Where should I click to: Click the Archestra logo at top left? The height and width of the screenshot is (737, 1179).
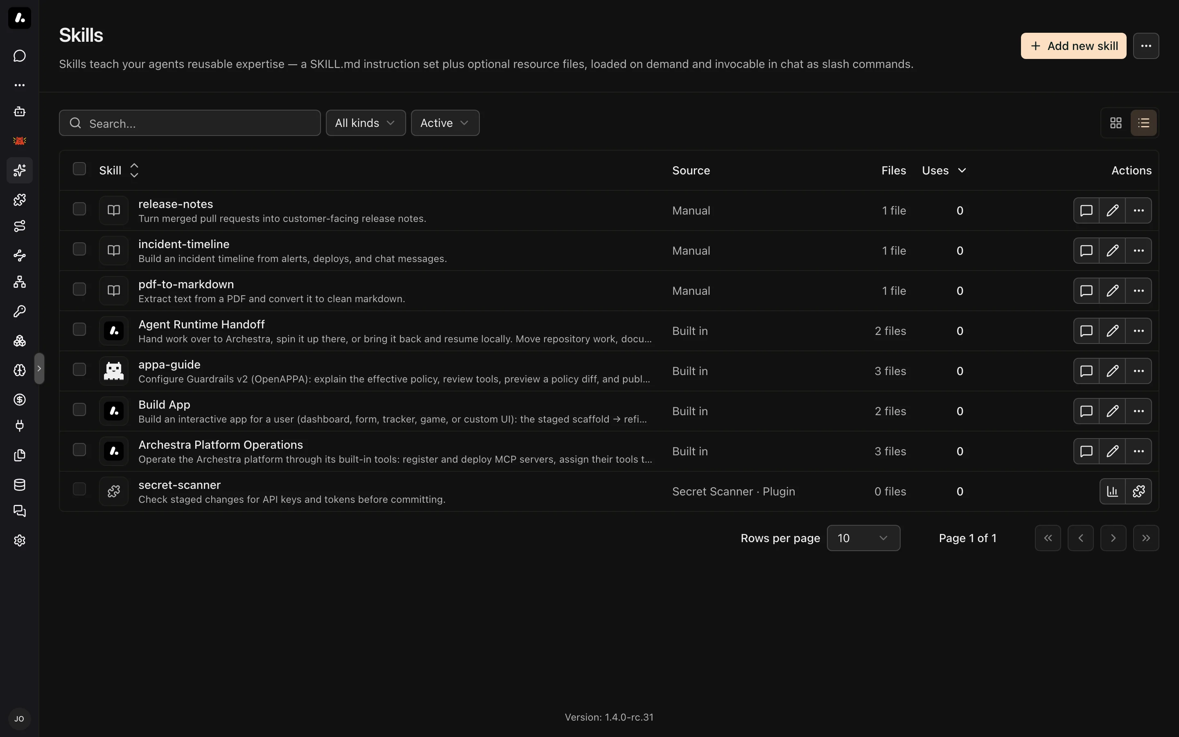point(20,18)
